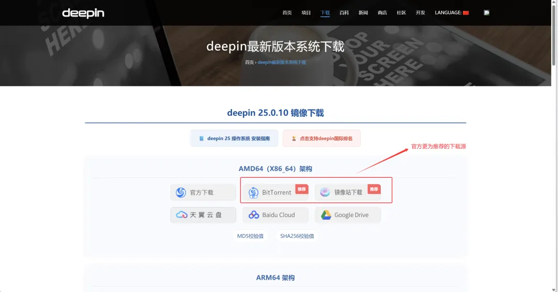Open the 百科 menu item
Image resolution: width=558 pixels, height=292 pixels.
click(x=344, y=13)
